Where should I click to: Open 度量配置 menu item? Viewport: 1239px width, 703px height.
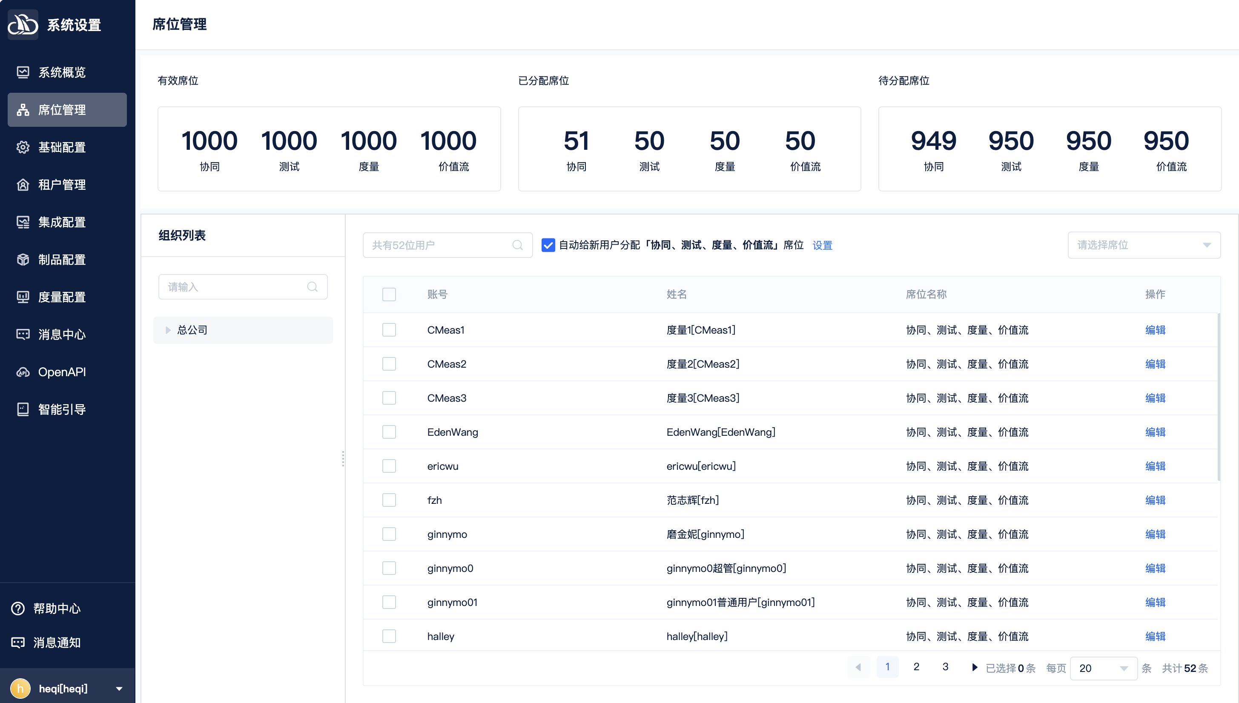[x=67, y=297]
